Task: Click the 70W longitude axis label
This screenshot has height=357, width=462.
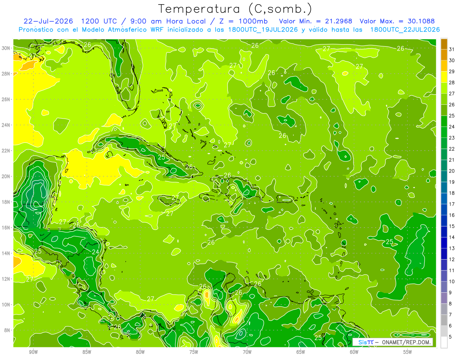Action: [247, 352]
